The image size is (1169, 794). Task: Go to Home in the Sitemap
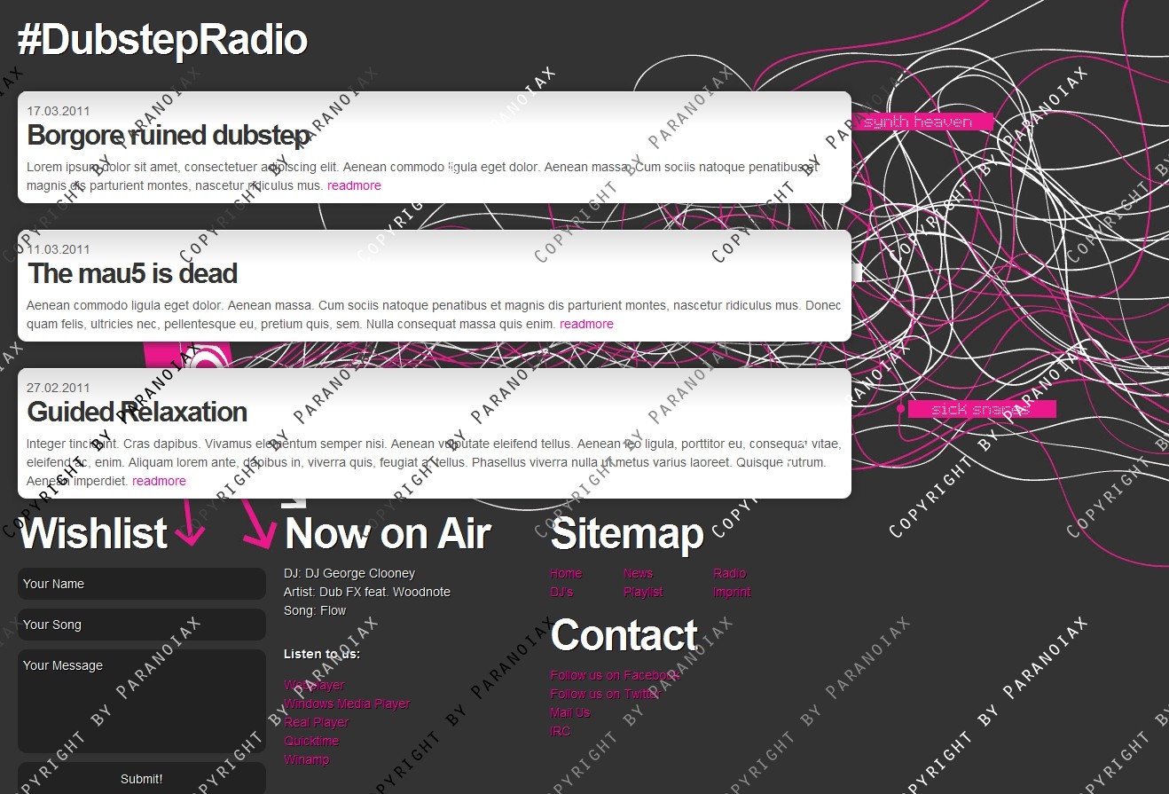[x=566, y=573]
